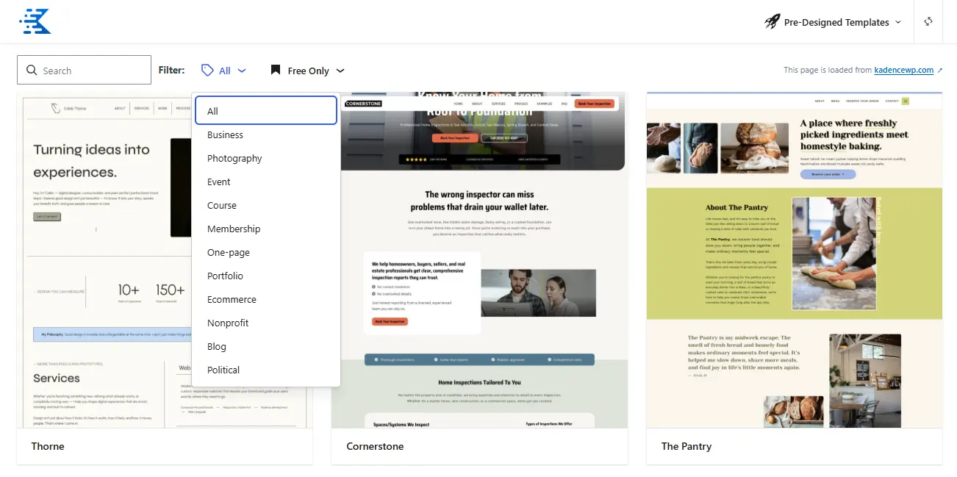
Task: Choose the Business category
Action: 266,135
